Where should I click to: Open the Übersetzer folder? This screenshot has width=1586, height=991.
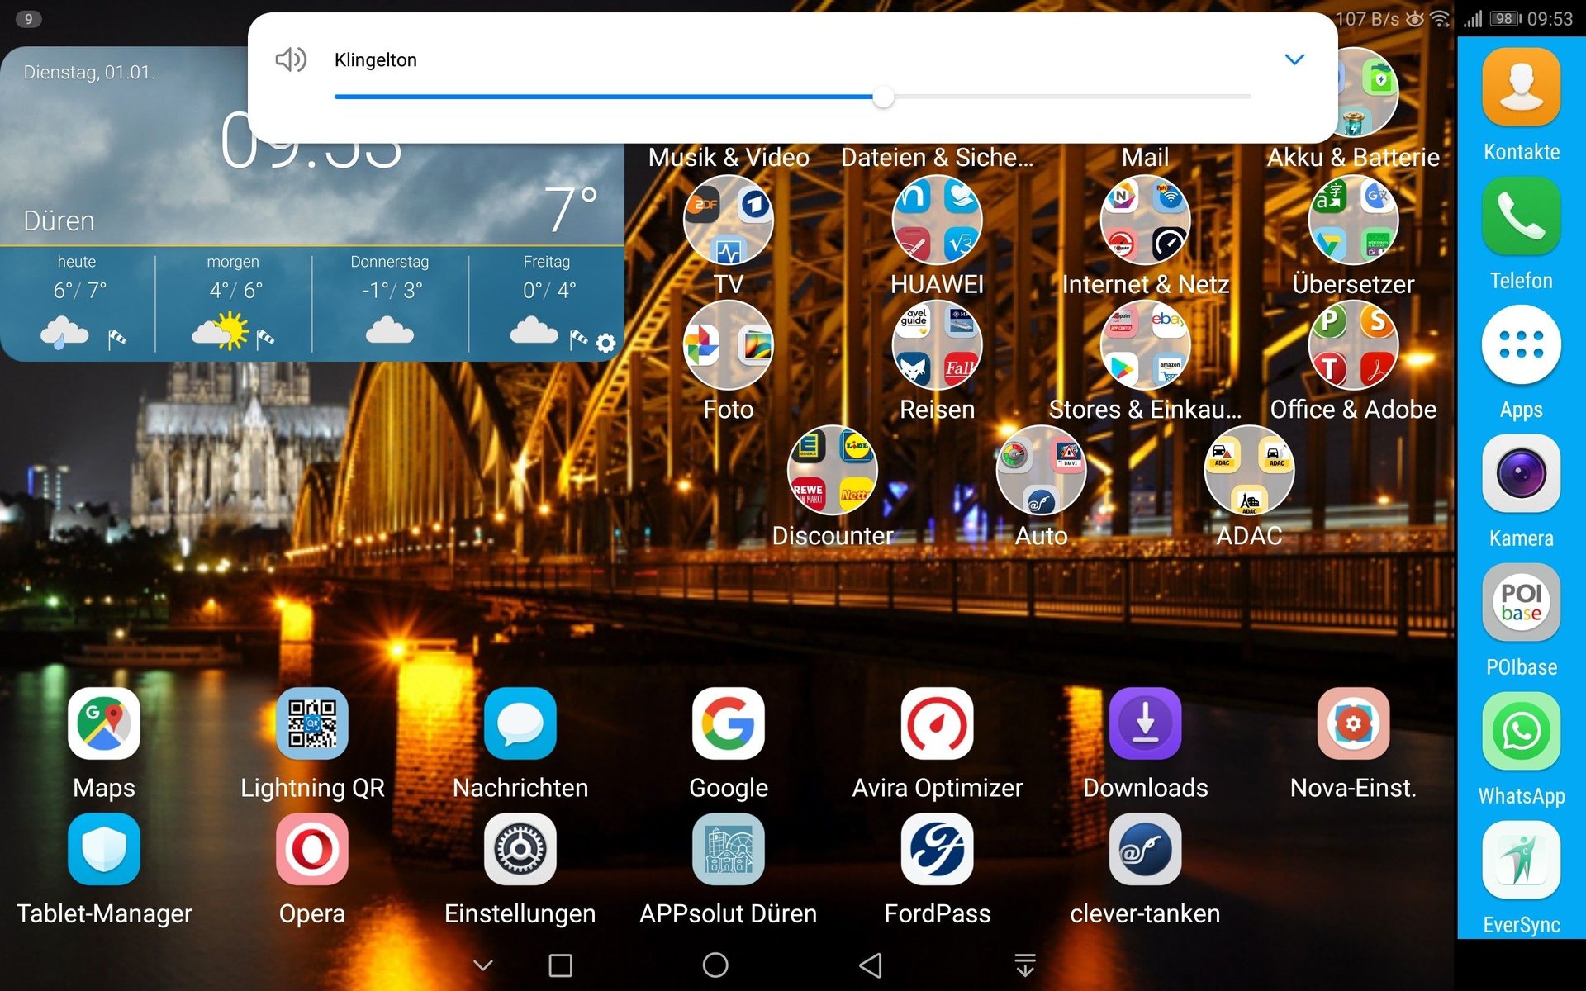click(1353, 220)
